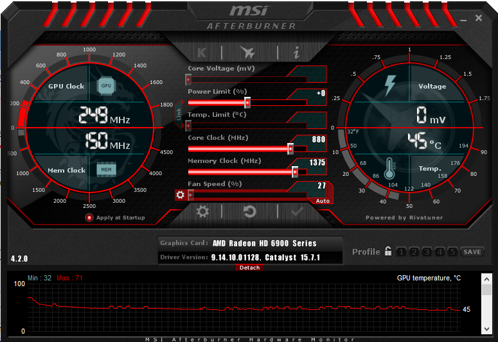Screen dimensions: 498x342
Task: Click the thermometer temperature icon
Action: coord(390,168)
